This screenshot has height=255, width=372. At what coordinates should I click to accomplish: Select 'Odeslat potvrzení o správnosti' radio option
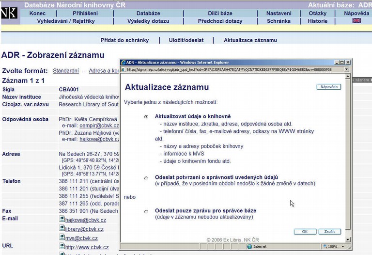146,178
